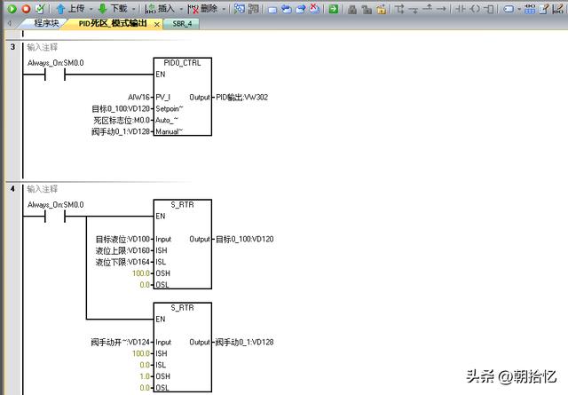Open the 插入 insert dropdown arrow

tap(181, 8)
